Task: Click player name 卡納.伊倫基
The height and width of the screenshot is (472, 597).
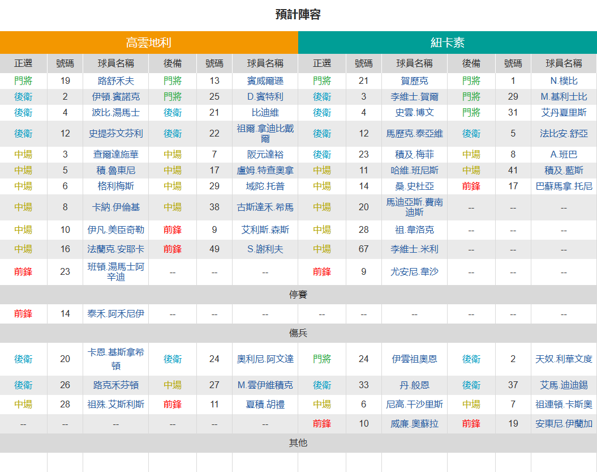Action: coord(116,207)
